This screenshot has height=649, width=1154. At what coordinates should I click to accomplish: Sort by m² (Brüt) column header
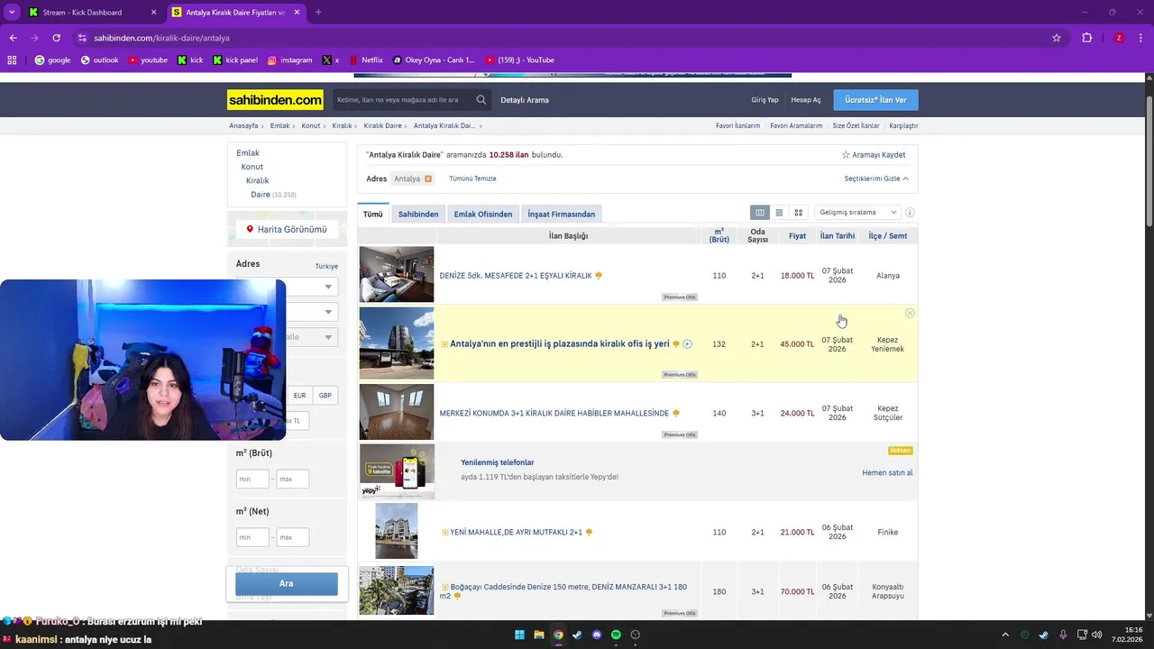tap(719, 236)
